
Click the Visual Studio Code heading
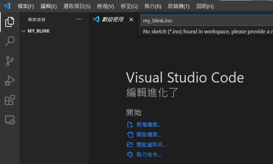click(185, 77)
